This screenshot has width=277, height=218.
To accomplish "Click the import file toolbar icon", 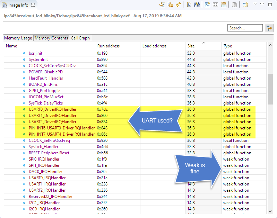I will tap(162, 4).
